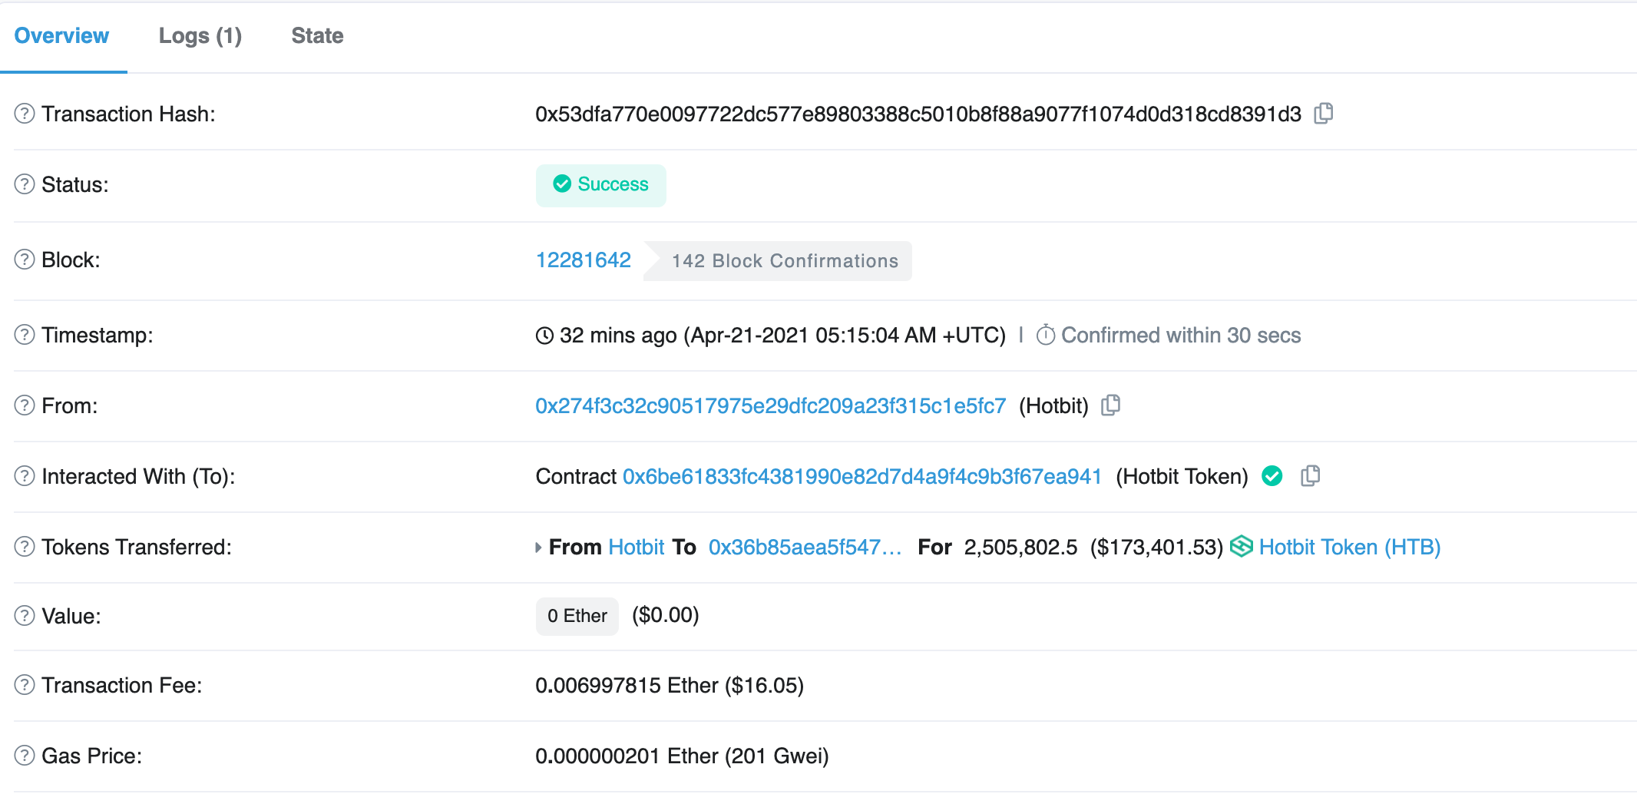Open the State tab
Screen dimensions: 1637x794
coord(317,36)
